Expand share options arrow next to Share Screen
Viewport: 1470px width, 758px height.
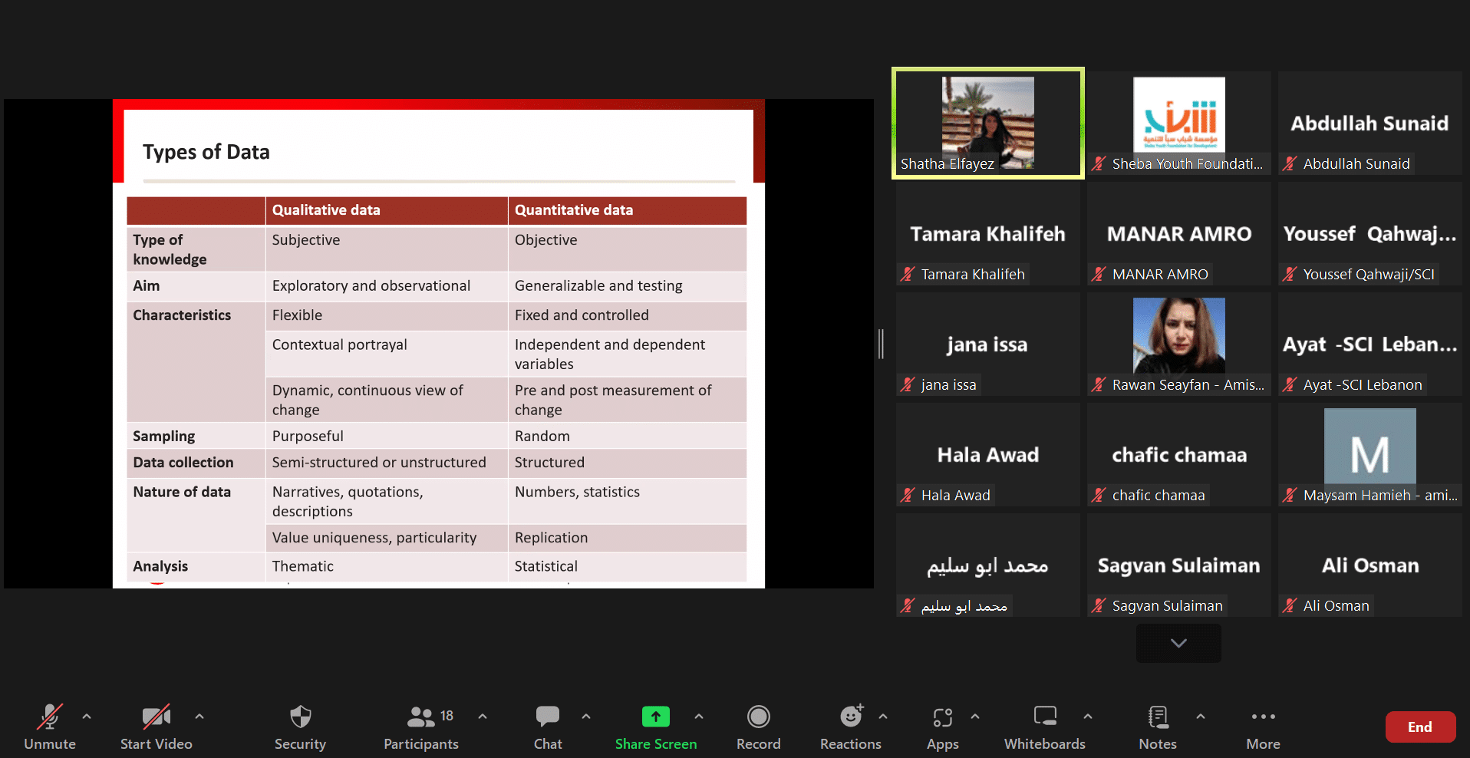(x=699, y=716)
